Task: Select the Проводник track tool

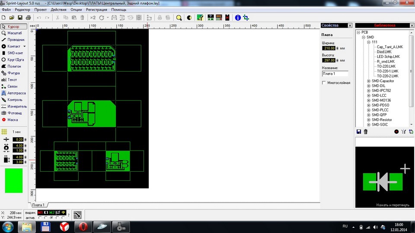Action: [x=13, y=40]
